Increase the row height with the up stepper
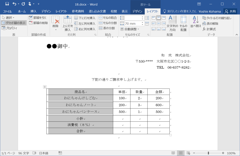This screenshot has height=156, width=240. 142,17
